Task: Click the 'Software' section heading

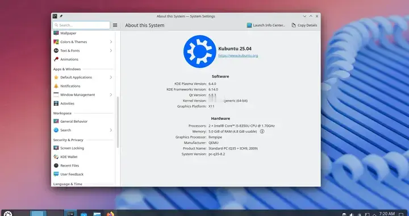Action: 220,76
